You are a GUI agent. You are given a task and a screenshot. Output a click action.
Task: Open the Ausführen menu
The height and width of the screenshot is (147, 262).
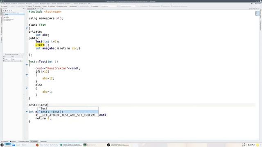coord(14,4)
